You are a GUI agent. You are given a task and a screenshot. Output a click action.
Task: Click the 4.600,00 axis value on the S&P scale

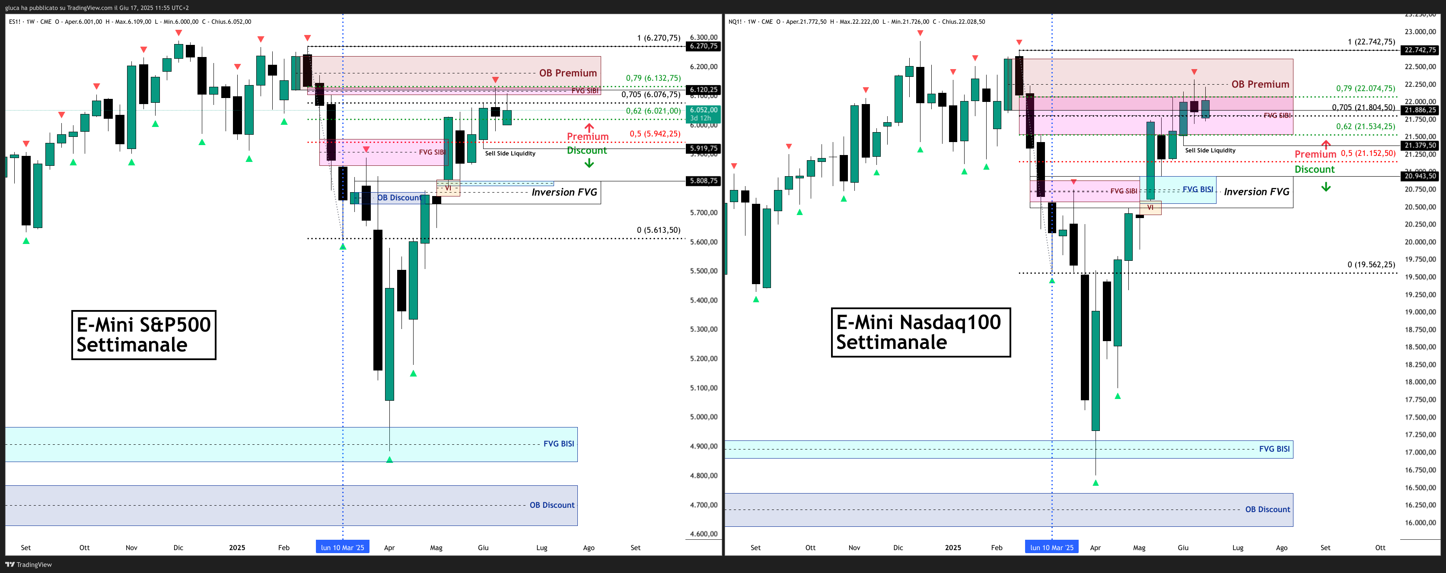pyautogui.click(x=704, y=534)
